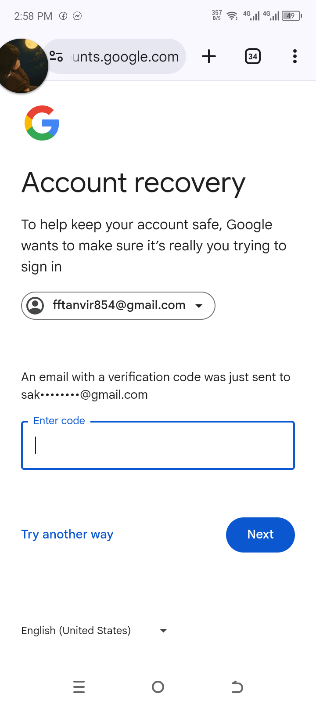Screen dimensions: 316x708
Task: Tap the Messenger notification icon in status bar
Action: 77,16
